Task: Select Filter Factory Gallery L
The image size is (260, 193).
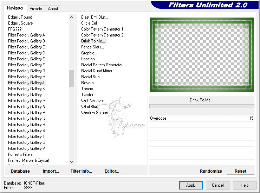Action: click(27, 95)
